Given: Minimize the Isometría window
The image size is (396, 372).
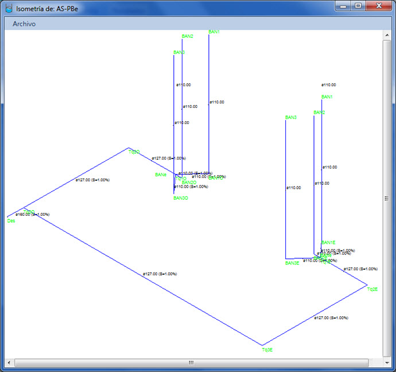Looking at the screenshot, I should [343, 6].
